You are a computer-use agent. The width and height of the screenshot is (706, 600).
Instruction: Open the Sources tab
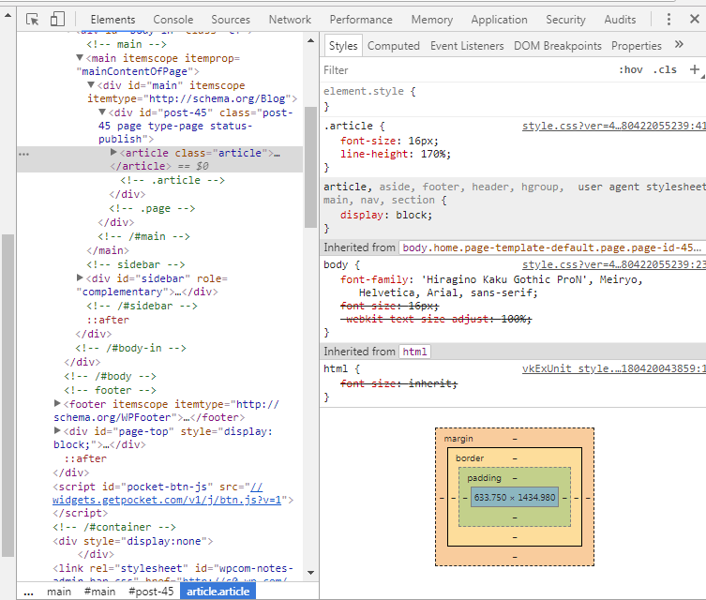coord(231,20)
